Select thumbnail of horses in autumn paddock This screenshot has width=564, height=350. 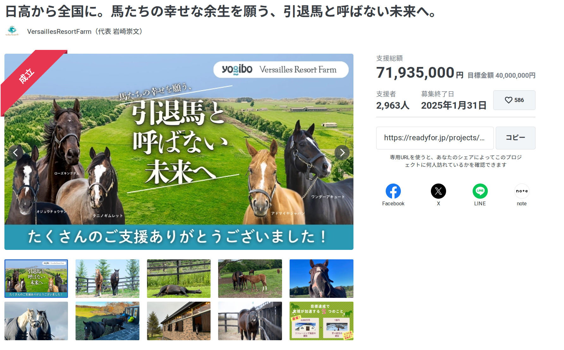coord(107,321)
